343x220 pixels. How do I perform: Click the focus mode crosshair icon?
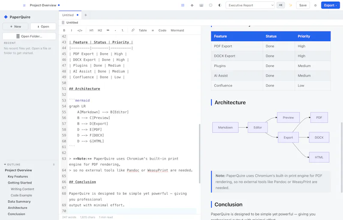(192, 5)
